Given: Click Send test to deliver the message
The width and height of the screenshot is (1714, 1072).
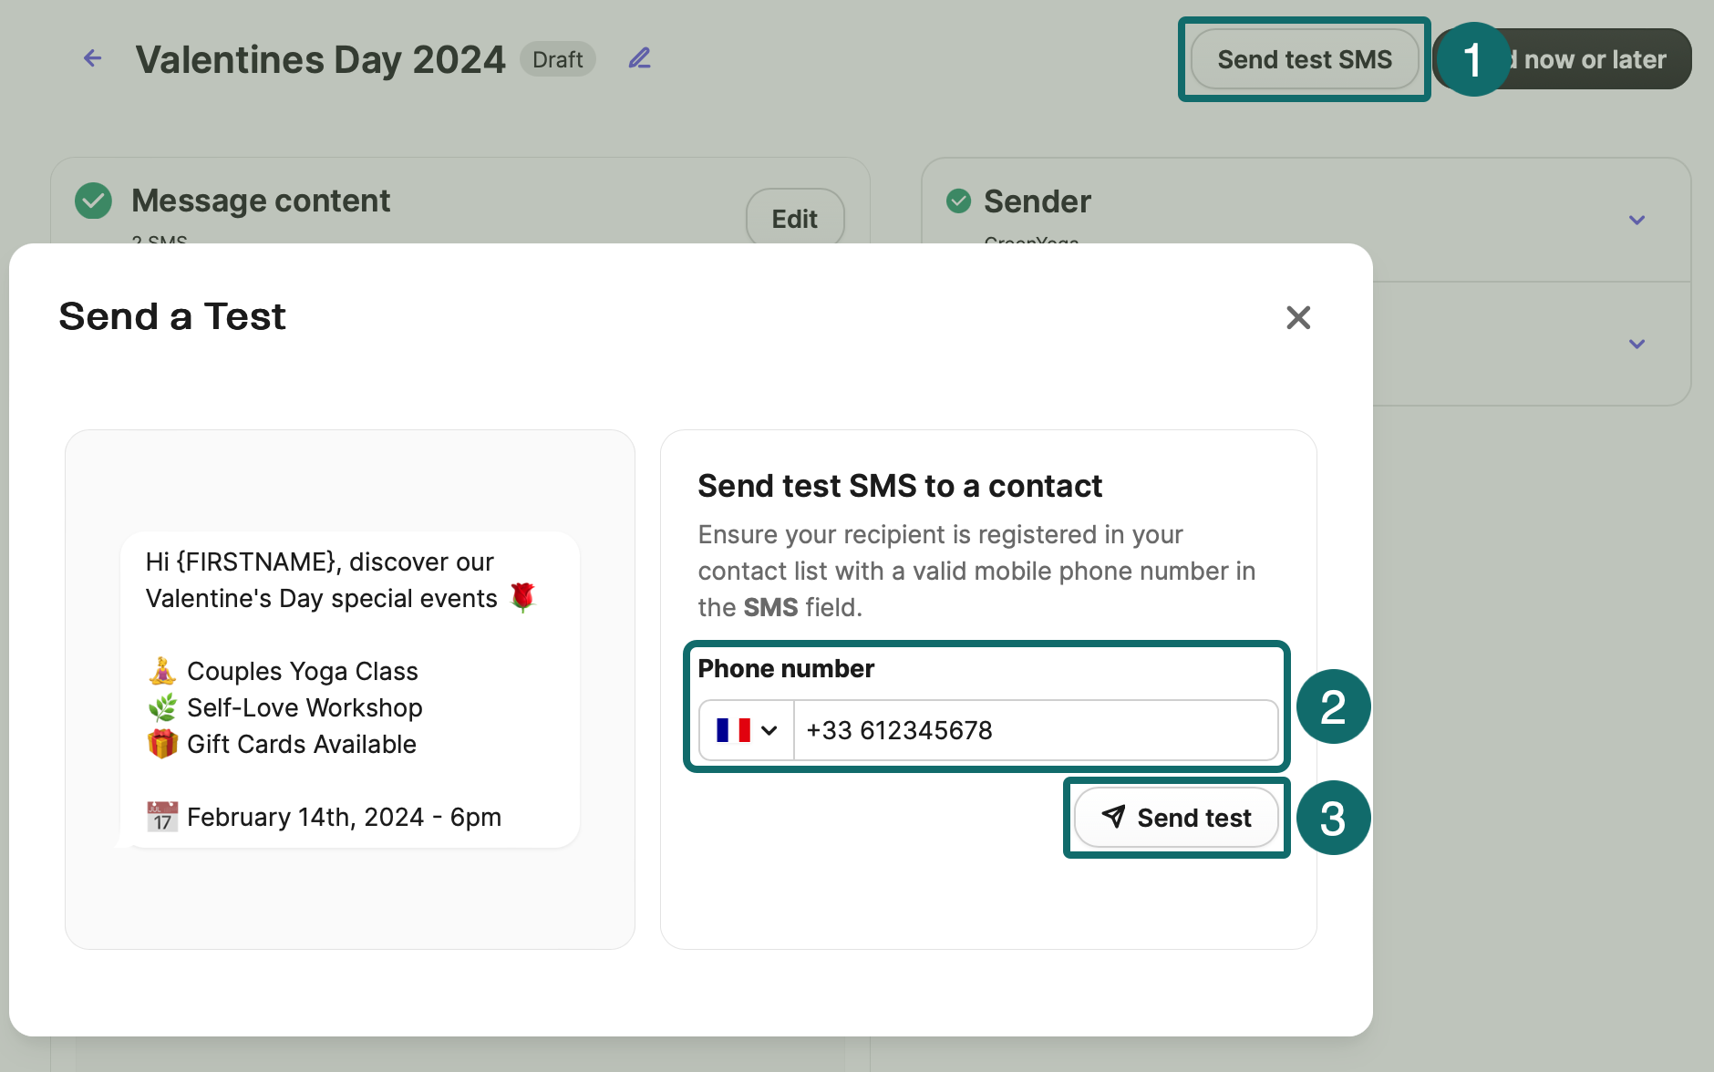Looking at the screenshot, I should click(x=1176, y=818).
